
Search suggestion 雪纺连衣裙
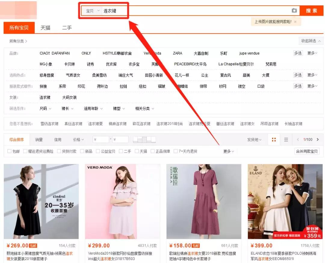pyautogui.click(x=49, y=124)
